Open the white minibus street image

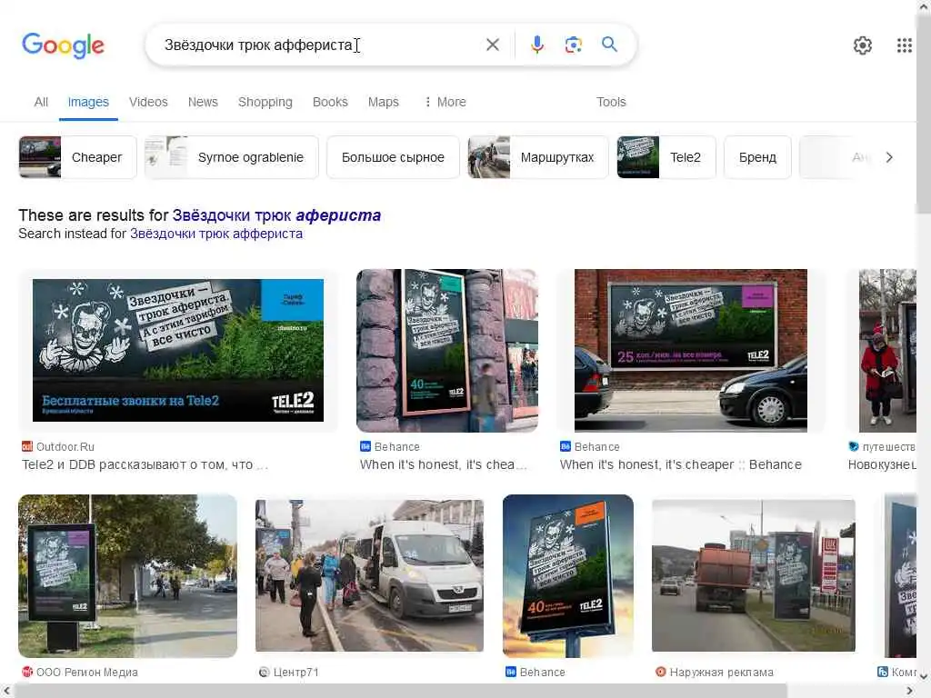click(369, 575)
